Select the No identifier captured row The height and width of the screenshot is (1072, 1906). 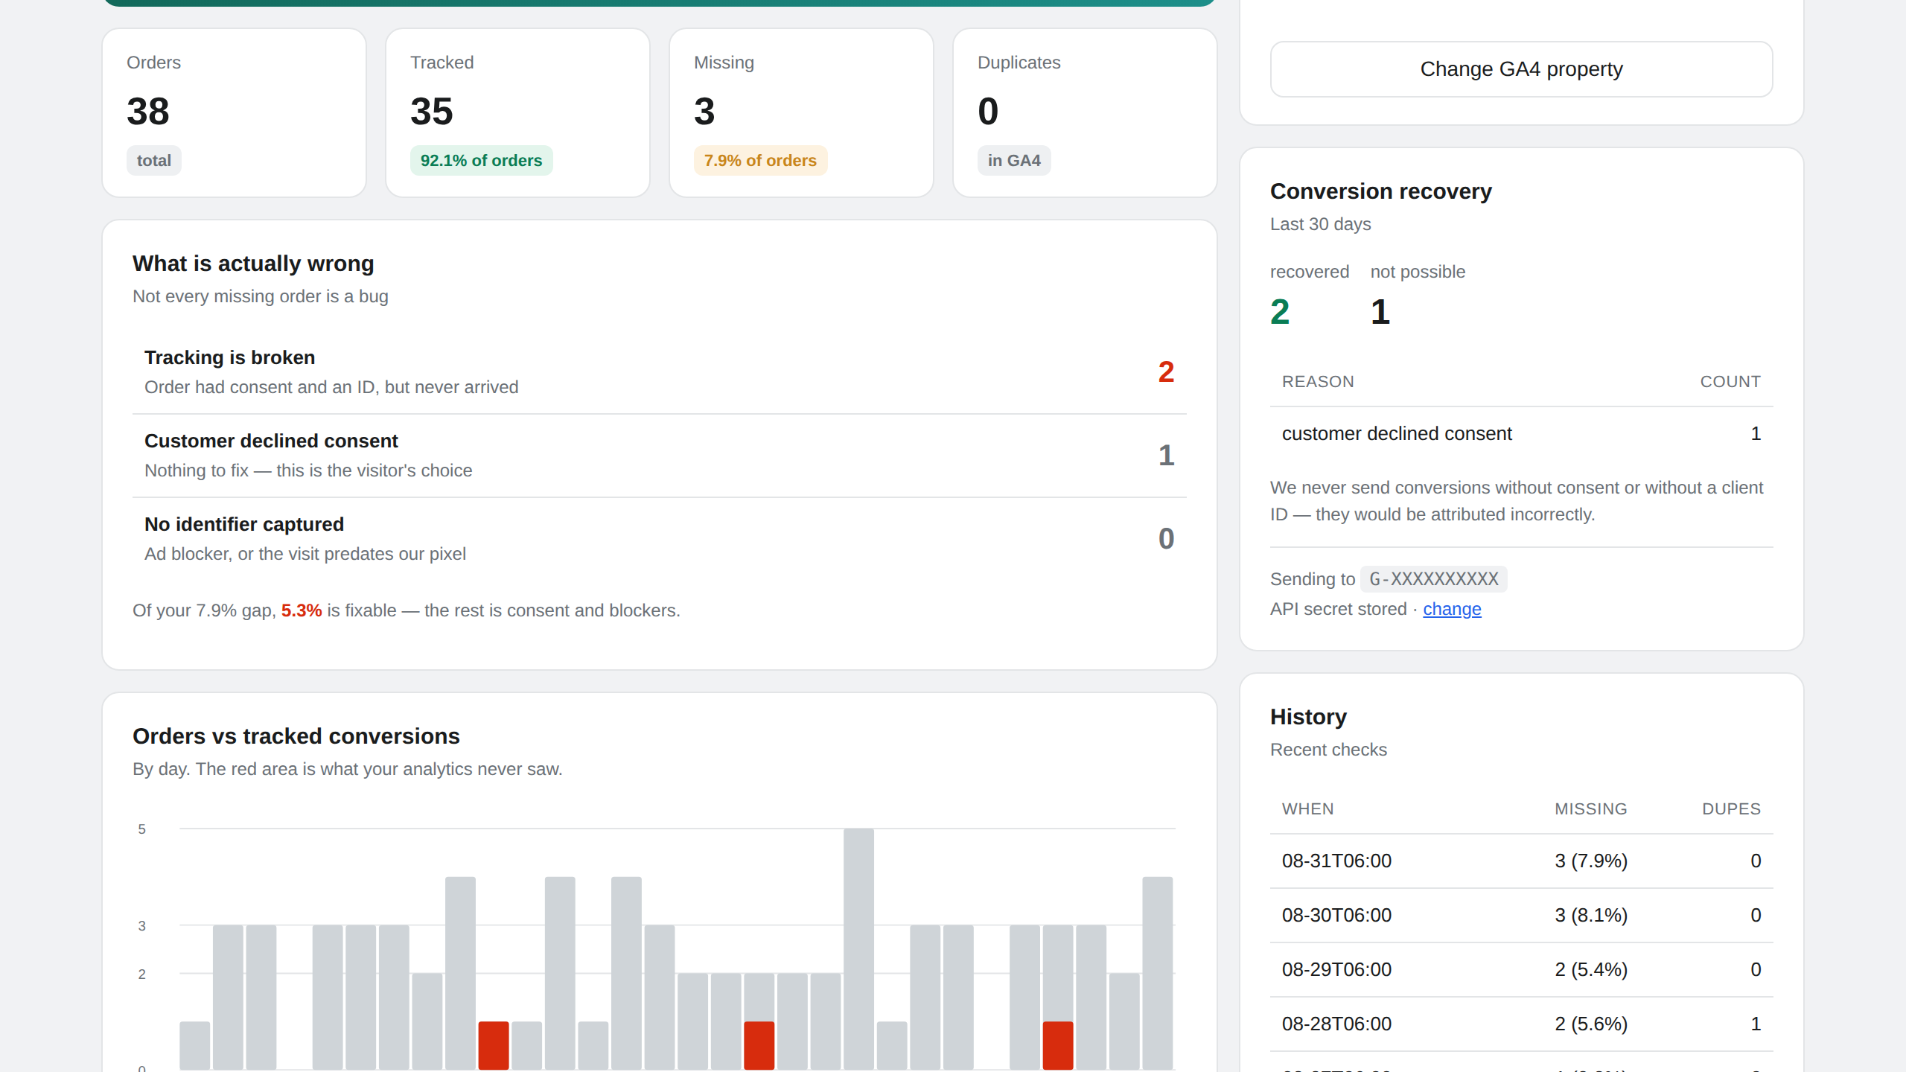point(660,539)
